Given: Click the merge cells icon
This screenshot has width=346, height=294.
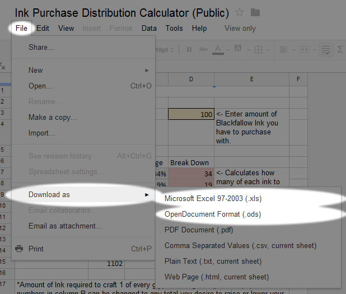Looking at the screenshot, I should point(305,50).
